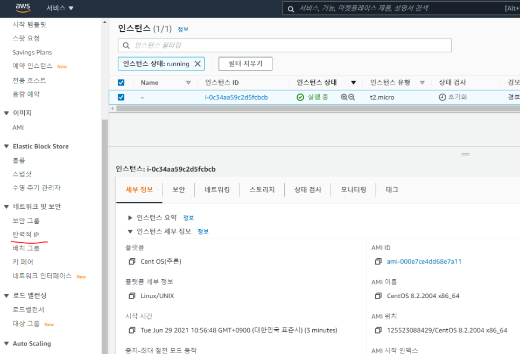Switch to the 상태 검사 tab
This screenshot has width=520, height=354.
pos(308,189)
